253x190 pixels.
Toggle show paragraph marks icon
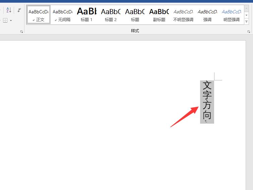[x=19, y=10]
